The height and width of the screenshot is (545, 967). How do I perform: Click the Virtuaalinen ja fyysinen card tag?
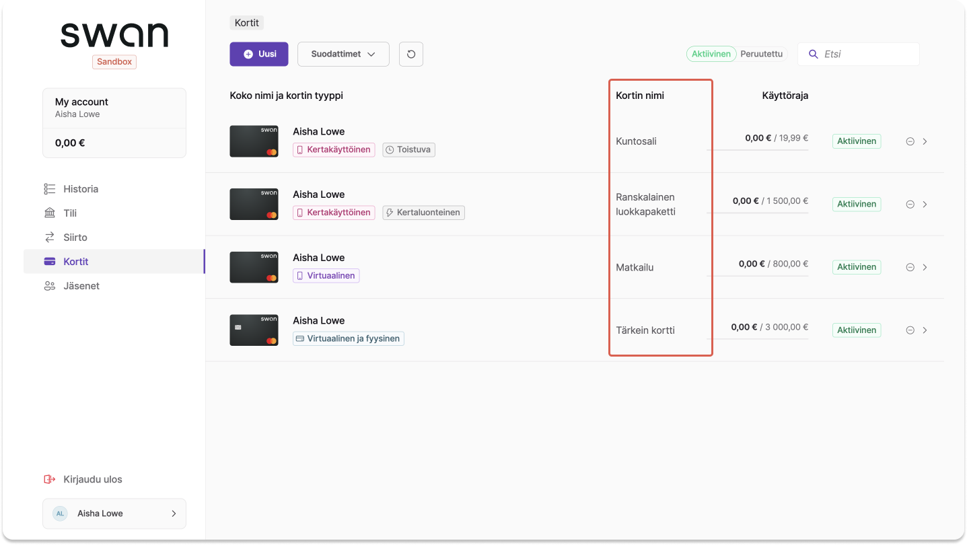tap(349, 338)
